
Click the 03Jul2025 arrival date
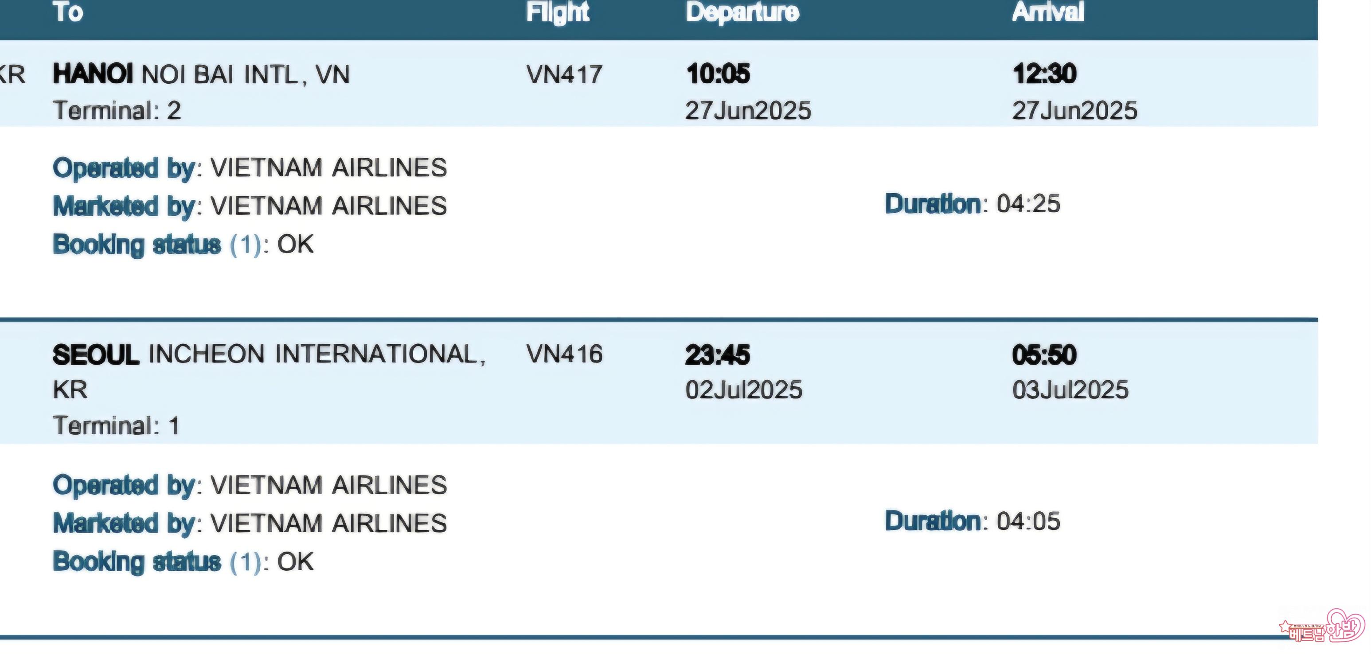pyautogui.click(x=1070, y=390)
